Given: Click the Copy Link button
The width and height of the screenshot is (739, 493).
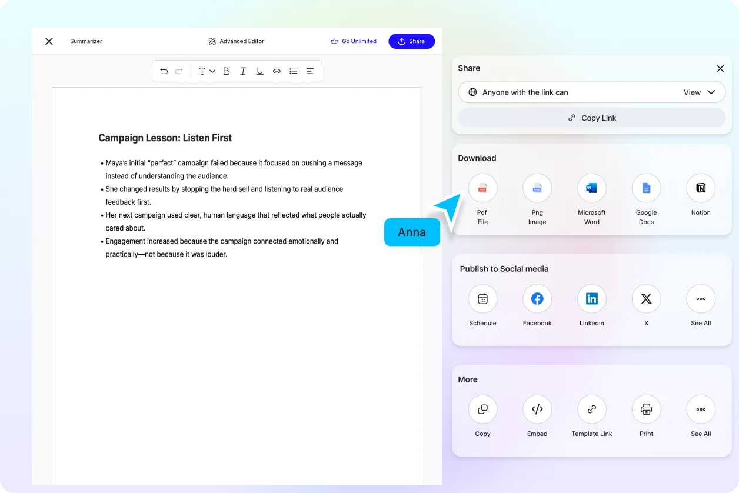Looking at the screenshot, I should point(591,118).
